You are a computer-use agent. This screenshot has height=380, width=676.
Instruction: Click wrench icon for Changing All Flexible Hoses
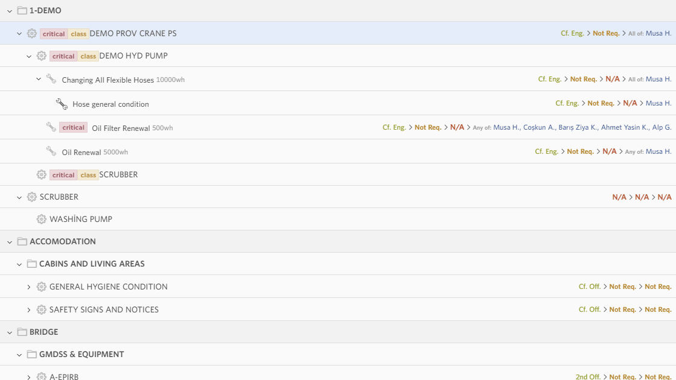51,79
